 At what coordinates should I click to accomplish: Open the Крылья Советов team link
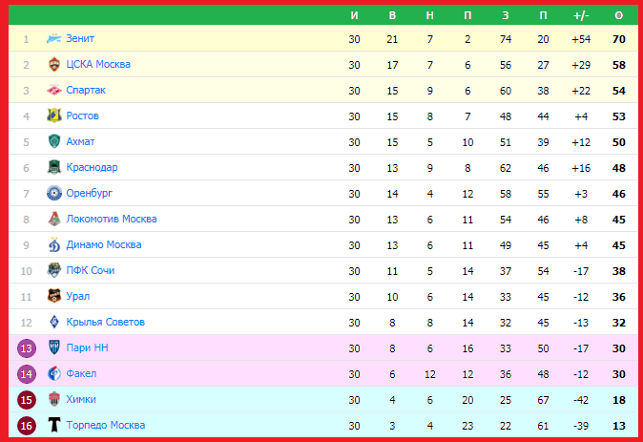(x=105, y=322)
